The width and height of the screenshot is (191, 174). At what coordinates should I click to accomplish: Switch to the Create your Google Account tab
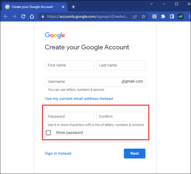[32, 7]
